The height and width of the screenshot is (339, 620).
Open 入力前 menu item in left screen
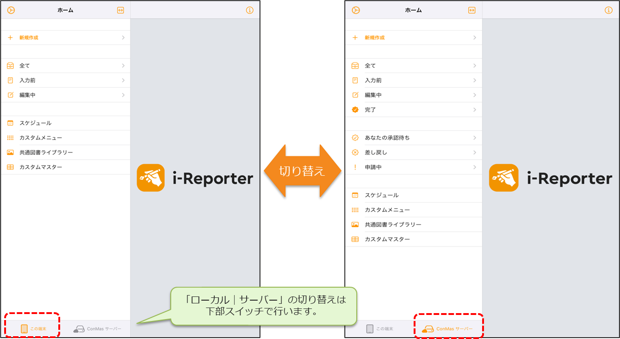(x=27, y=80)
